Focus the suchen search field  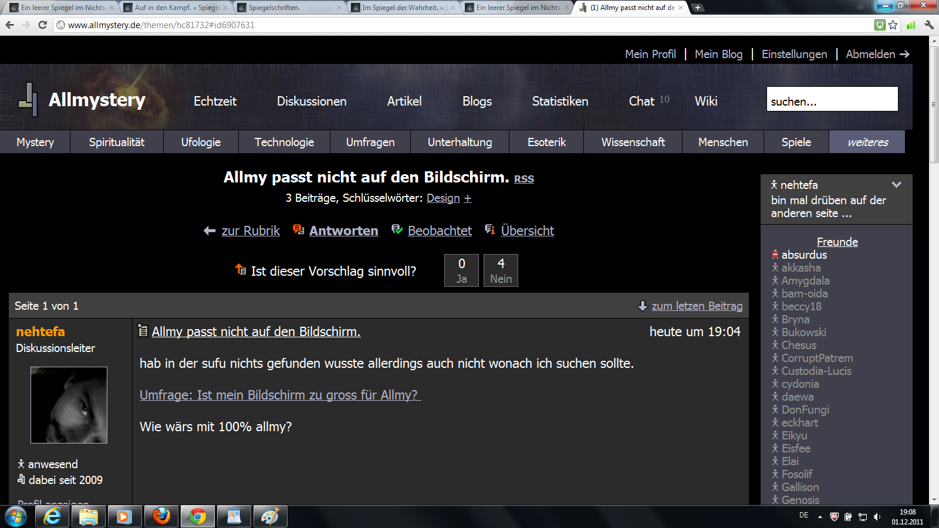832,99
